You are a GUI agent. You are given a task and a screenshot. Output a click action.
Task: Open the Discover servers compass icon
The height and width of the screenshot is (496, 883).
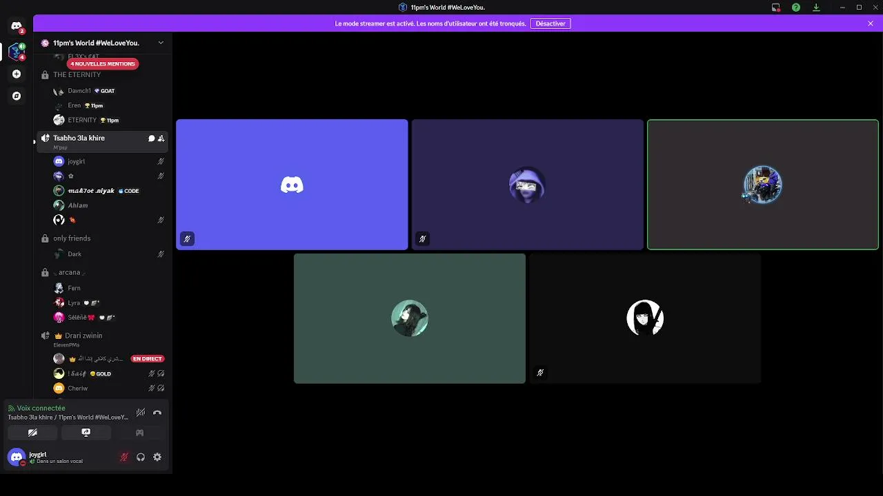pos(17,96)
